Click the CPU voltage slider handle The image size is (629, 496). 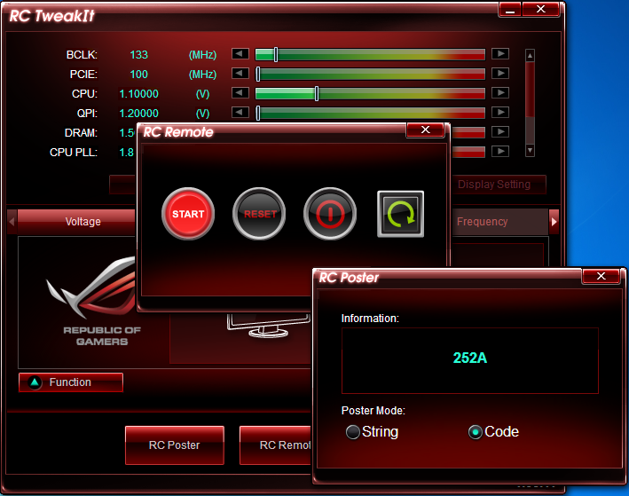[317, 93]
